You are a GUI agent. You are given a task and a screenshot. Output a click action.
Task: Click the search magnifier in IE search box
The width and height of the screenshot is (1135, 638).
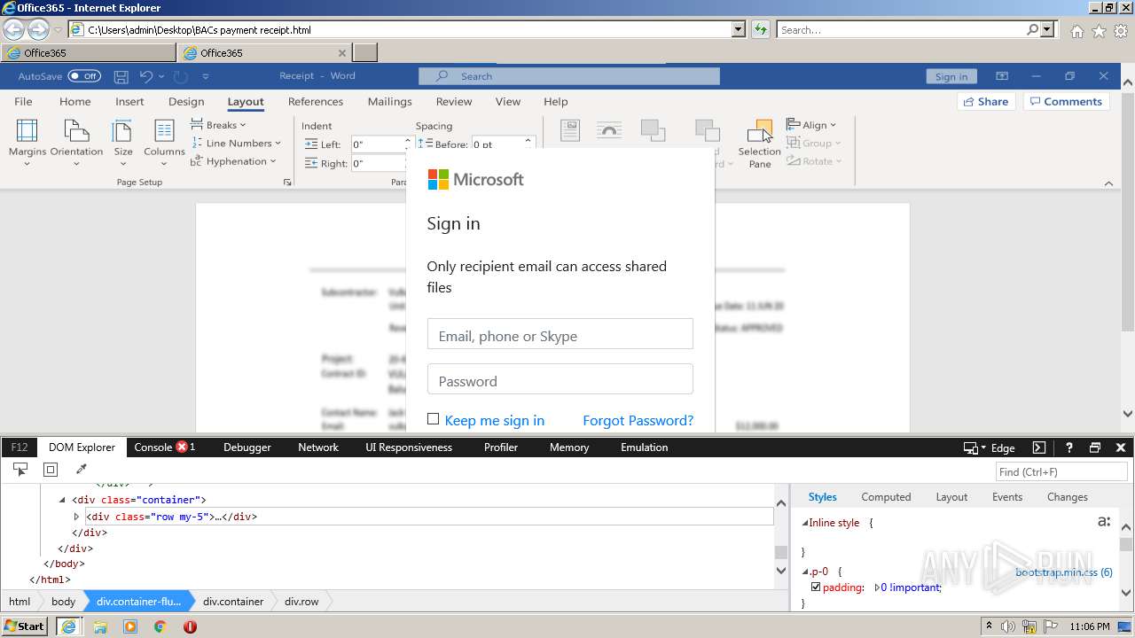[1032, 29]
